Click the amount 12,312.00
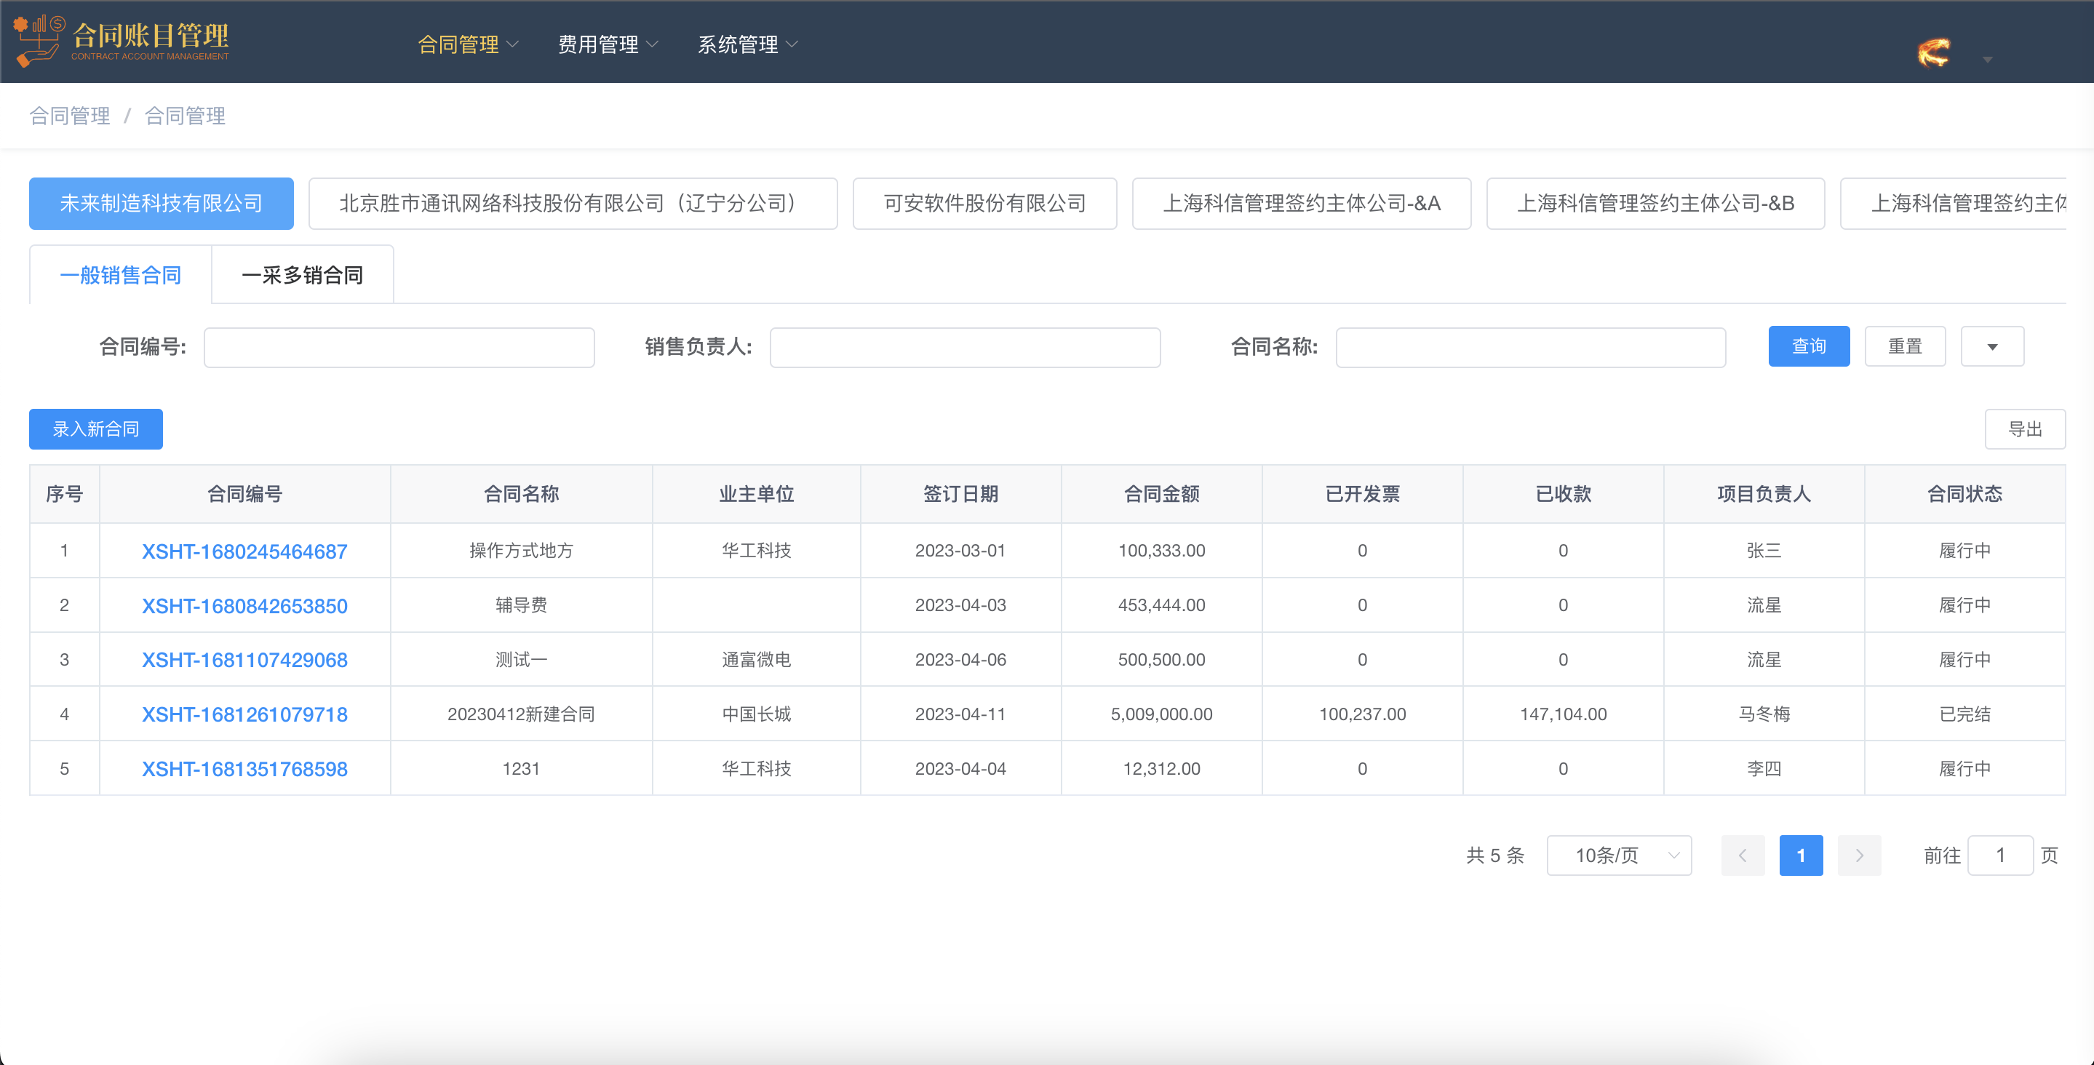2094x1065 pixels. point(1162,768)
